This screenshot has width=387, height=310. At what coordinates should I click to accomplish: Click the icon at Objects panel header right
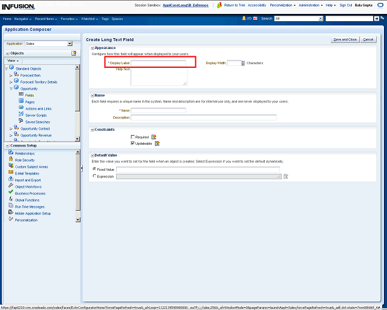point(74,53)
